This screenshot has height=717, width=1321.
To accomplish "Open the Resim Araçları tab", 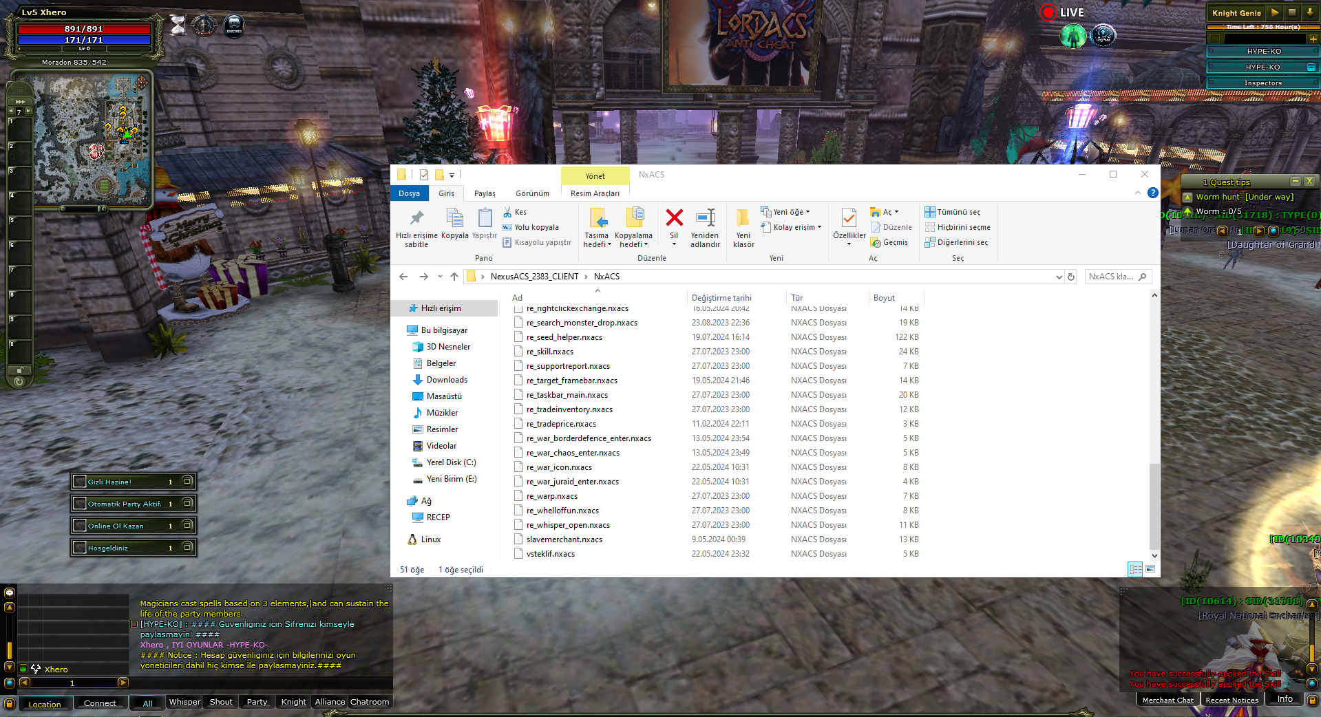I will point(595,193).
